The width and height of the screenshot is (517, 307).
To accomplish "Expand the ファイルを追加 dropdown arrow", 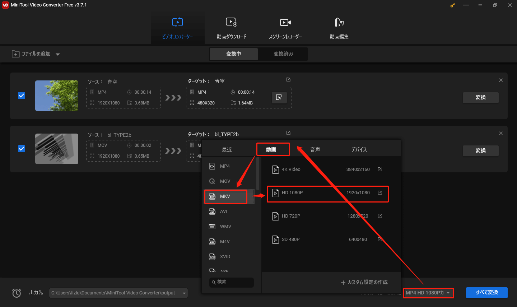I will [x=58, y=54].
